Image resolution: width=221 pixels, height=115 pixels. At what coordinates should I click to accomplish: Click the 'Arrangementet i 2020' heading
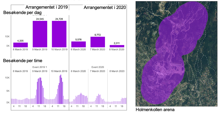(x=105, y=7)
